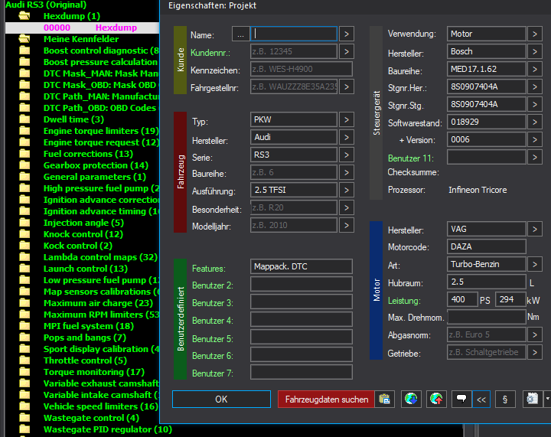Open arrow list beside Modelljahr field
551x437 pixels.
[347, 225]
